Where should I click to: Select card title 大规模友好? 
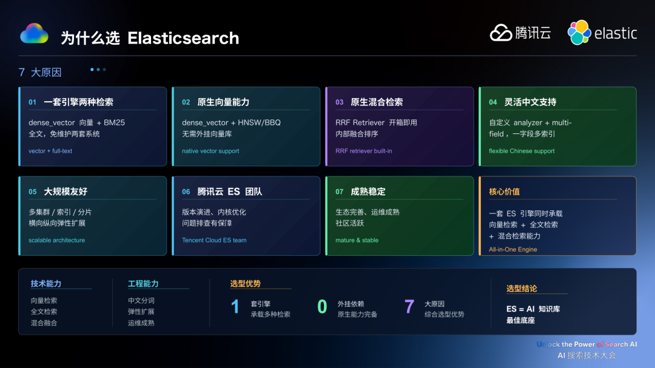[x=65, y=192]
